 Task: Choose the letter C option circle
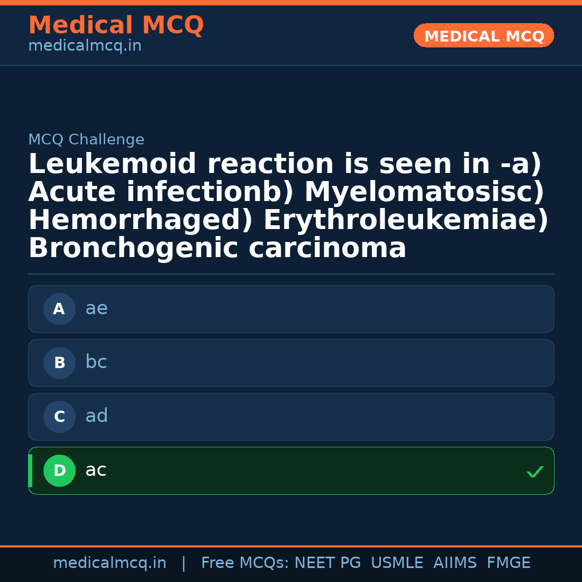point(59,417)
